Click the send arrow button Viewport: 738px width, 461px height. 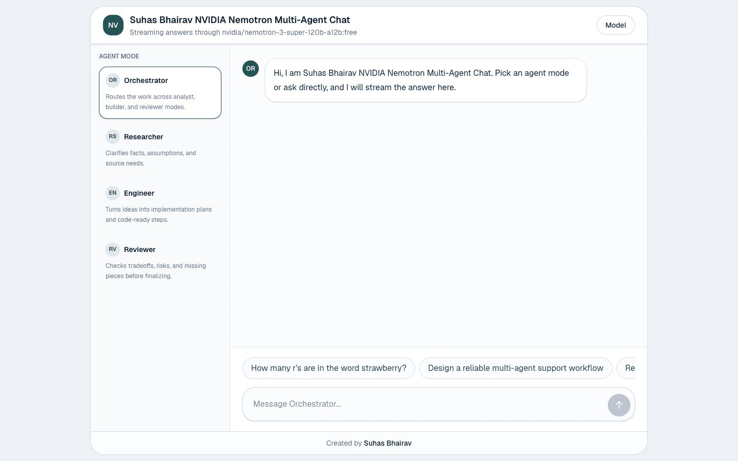[x=619, y=405]
